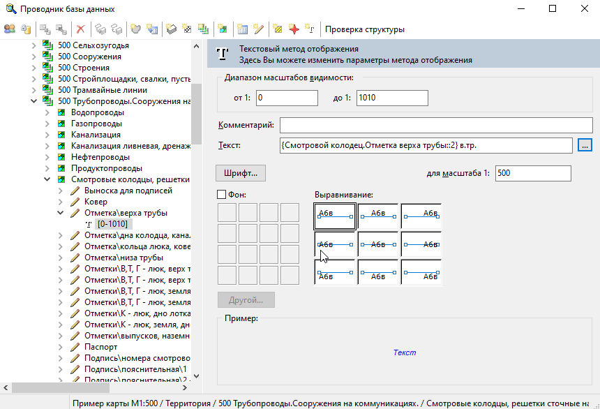Expand the Канализация layer node
This screenshot has height=409, width=600.
tap(47, 135)
